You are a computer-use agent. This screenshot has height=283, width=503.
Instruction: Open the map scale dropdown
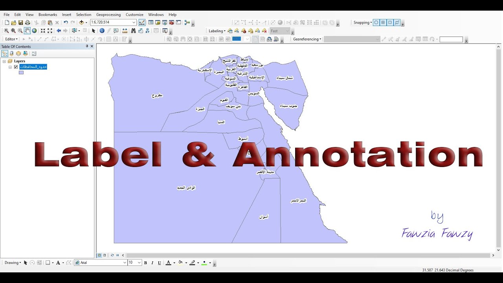click(x=134, y=22)
